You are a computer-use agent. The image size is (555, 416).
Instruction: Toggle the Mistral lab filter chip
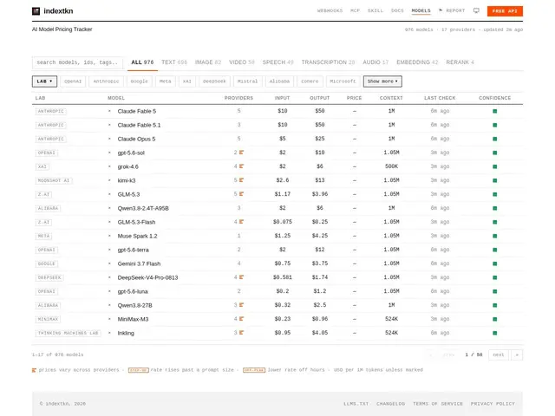pyautogui.click(x=248, y=81)
